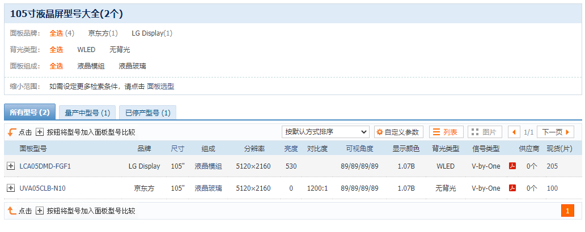
Task: Open the 按默认方式排序 sort dropdown
Action: click(x=325, y=132)
